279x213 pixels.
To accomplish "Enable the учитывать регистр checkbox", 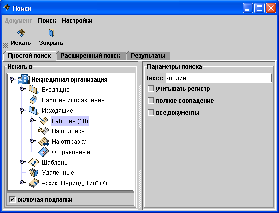I will pyautogui.click(x=151, y=89).
